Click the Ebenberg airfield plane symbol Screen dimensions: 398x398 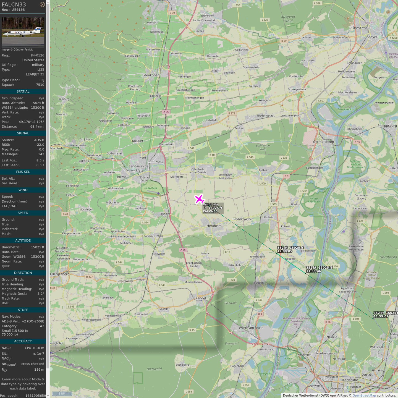tap(158, 193)
